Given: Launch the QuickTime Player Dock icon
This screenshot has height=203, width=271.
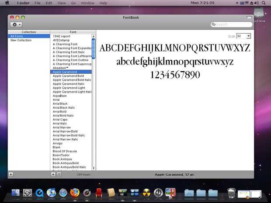Looking at the screenshot, I should (39, 193).
